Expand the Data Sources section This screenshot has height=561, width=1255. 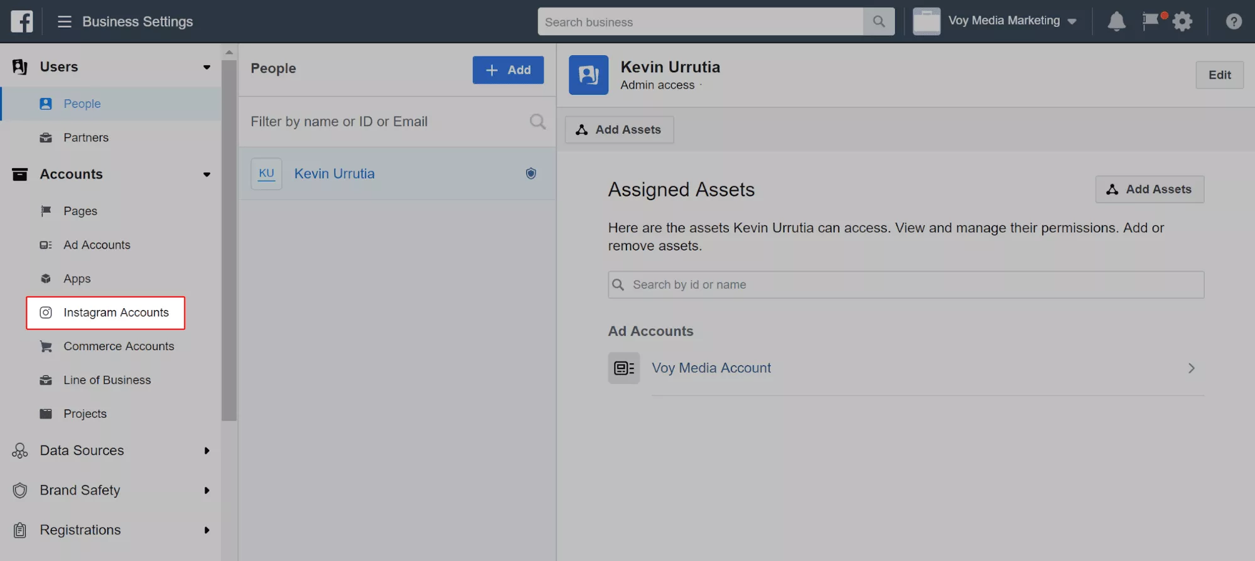click(x=207, y=451)
